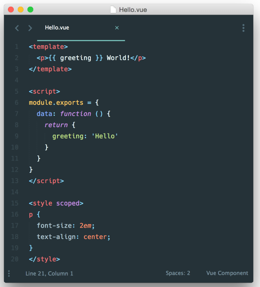Click the back navigation arrow
The image size is (260, 287).
(x=17, y=28)
